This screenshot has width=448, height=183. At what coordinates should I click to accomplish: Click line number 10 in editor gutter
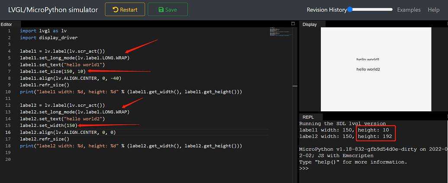click(x=9, y=91)
